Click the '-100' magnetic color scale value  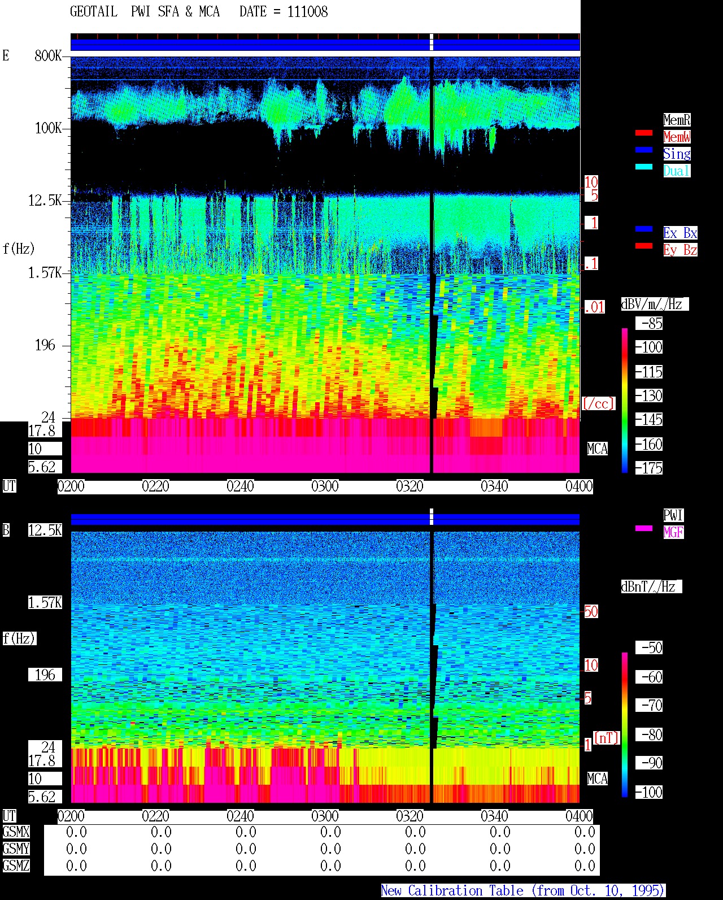[x=649, y=792]
